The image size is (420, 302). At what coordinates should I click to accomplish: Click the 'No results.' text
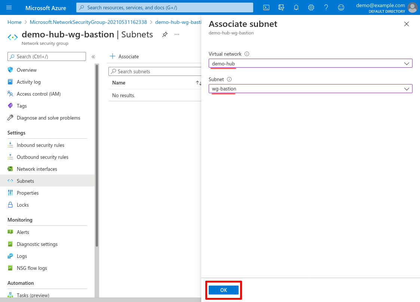coord(123,95)
